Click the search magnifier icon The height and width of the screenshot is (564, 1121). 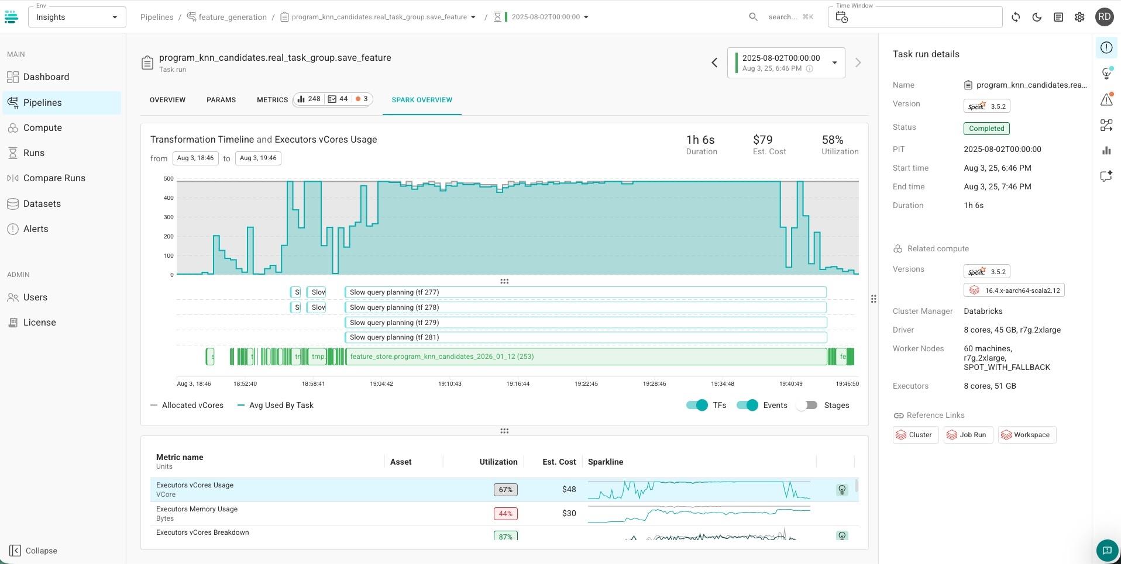click(754, 17)
